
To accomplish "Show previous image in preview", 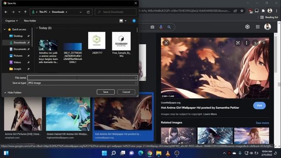I will pyautogui.click(x=255, y=43).
